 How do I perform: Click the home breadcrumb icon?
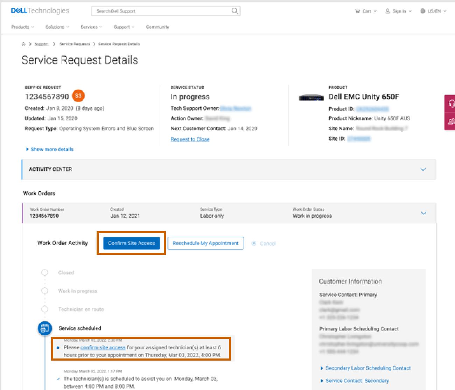23,44
